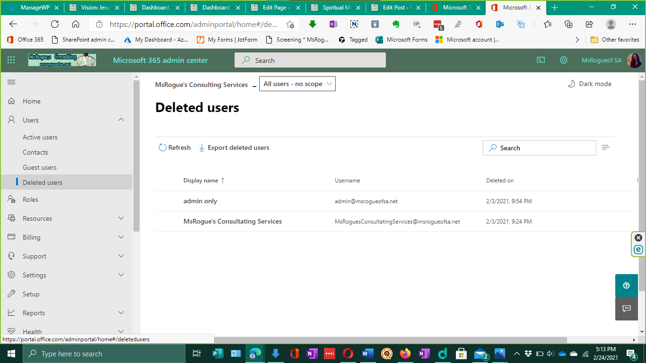Open Guest users in sidebar
The height and width of the screenshot is (363, 646).
40,167
